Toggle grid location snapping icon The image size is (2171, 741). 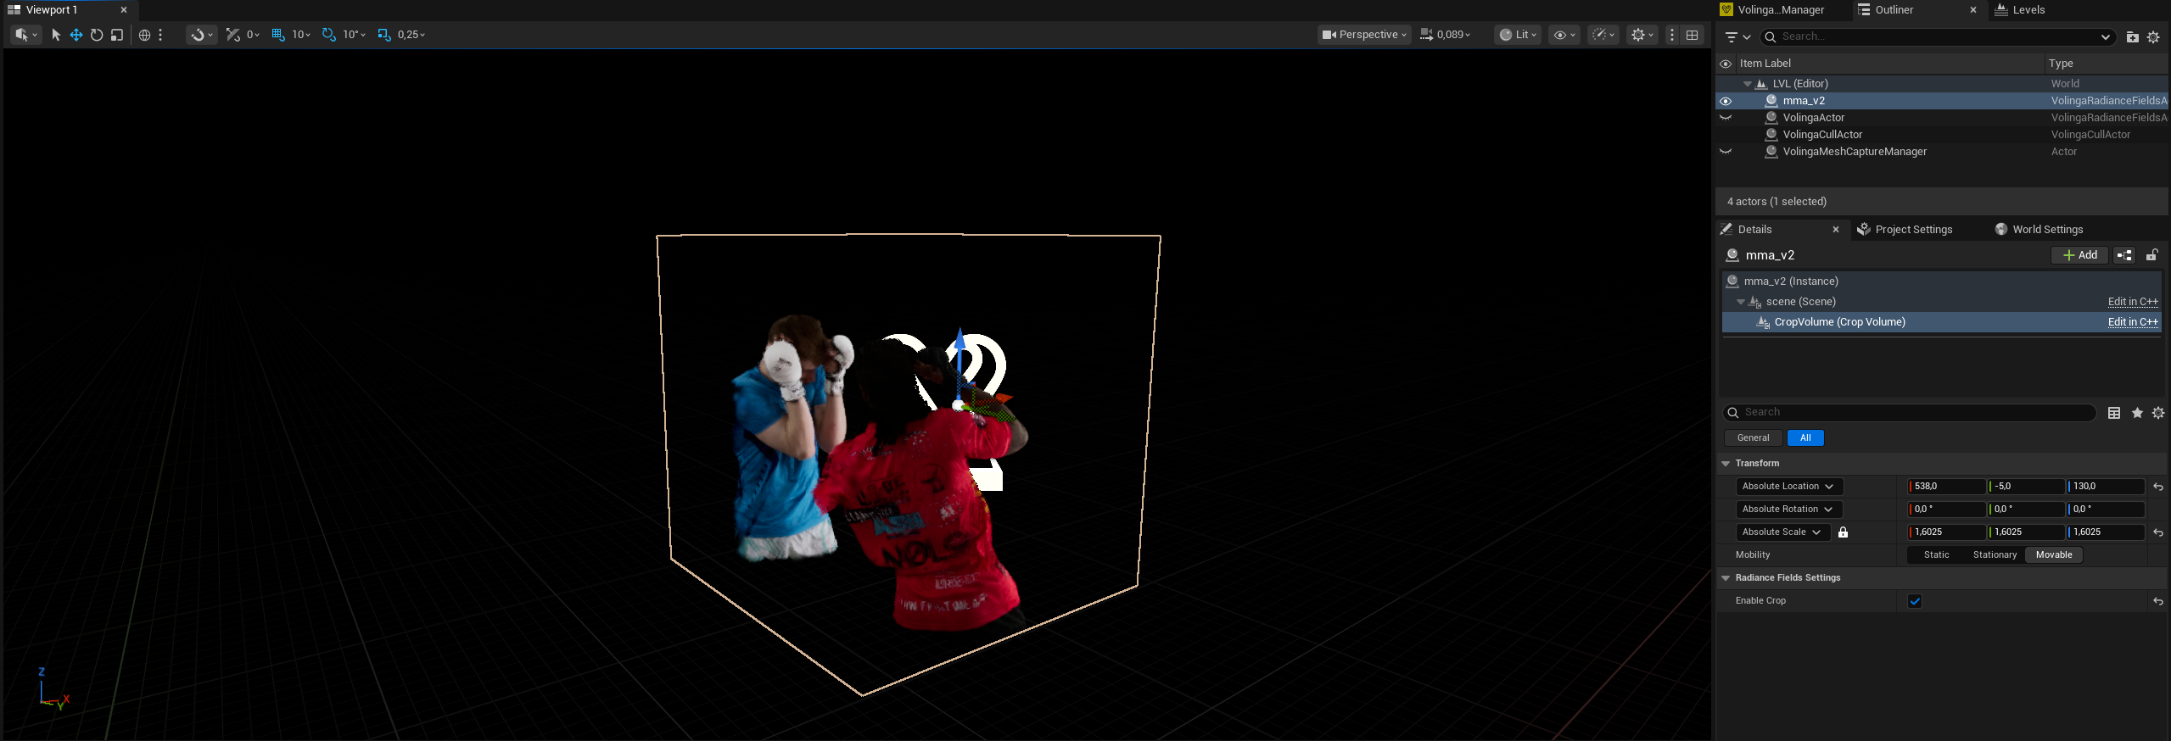coord(277,35)
